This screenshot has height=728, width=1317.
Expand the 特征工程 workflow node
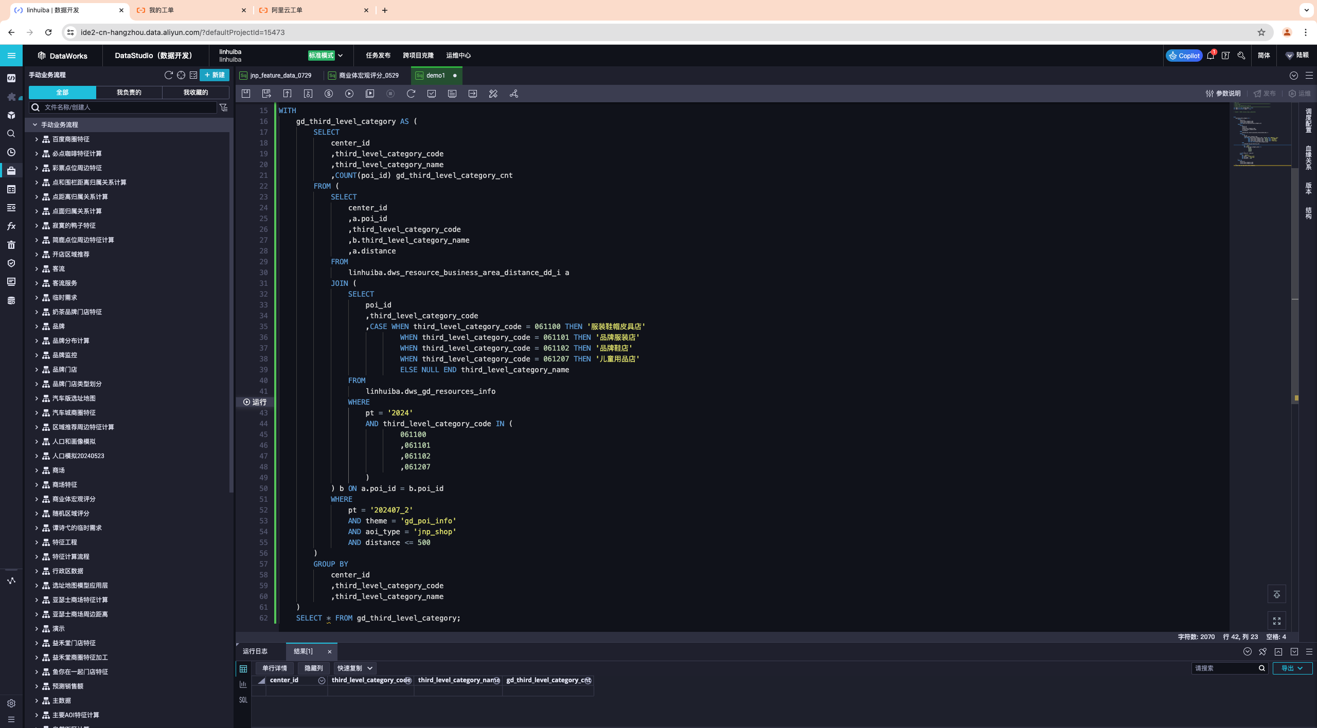37,542
